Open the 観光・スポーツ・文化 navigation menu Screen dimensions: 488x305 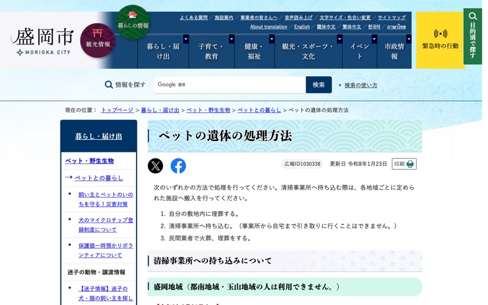(308, 51)
